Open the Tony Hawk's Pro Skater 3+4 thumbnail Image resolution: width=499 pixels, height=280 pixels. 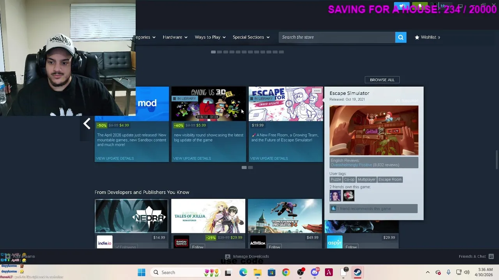coord(285,216)
